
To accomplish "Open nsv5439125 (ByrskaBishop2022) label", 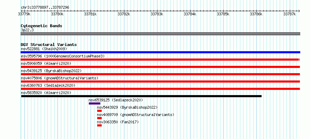I will pyautogui.click(x=51, y=71).
